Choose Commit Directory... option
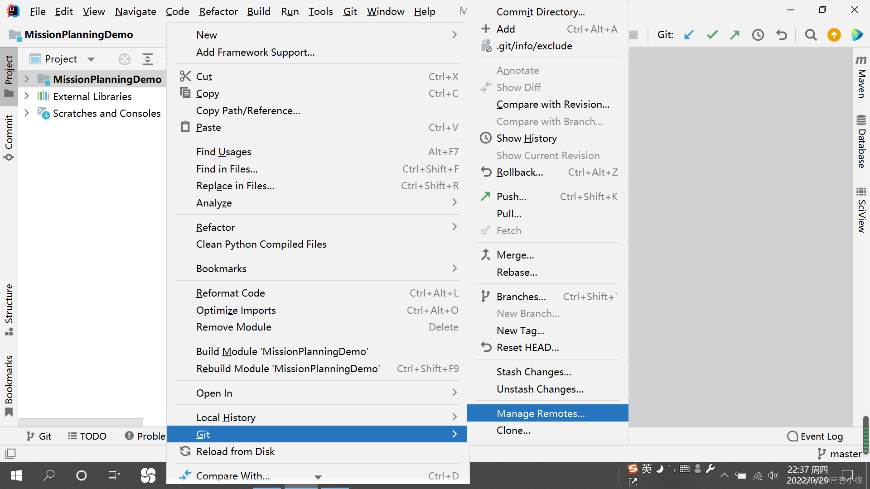This screenshot has height=489, width=870. 548,12
